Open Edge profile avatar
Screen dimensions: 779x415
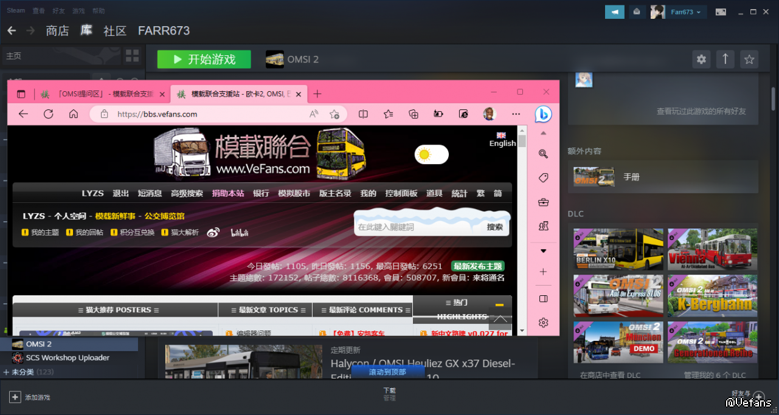coord(490,114)
